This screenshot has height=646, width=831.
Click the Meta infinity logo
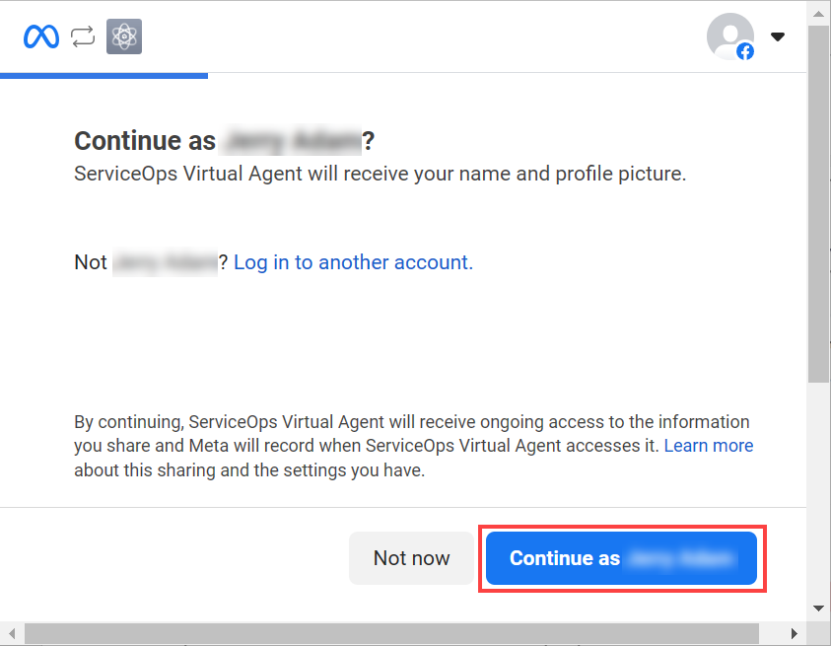[41, 36]
